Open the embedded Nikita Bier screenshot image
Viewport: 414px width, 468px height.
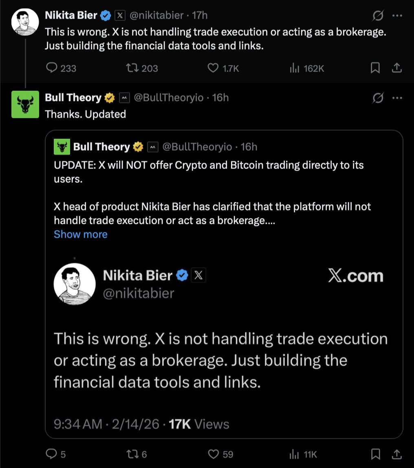(x=223, y=342)
